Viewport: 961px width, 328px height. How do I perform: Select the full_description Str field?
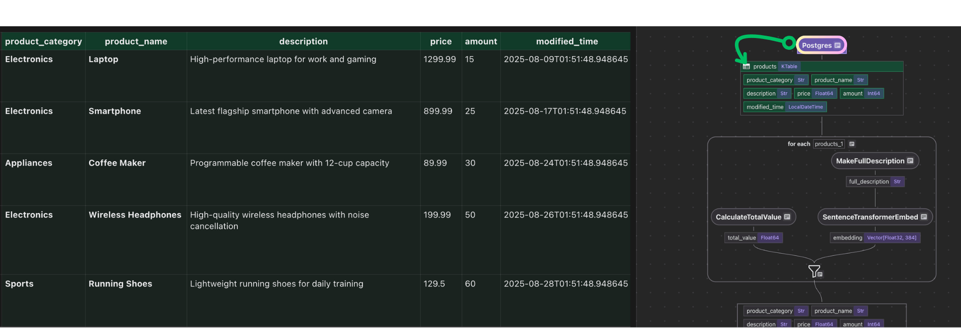point(875,182)
